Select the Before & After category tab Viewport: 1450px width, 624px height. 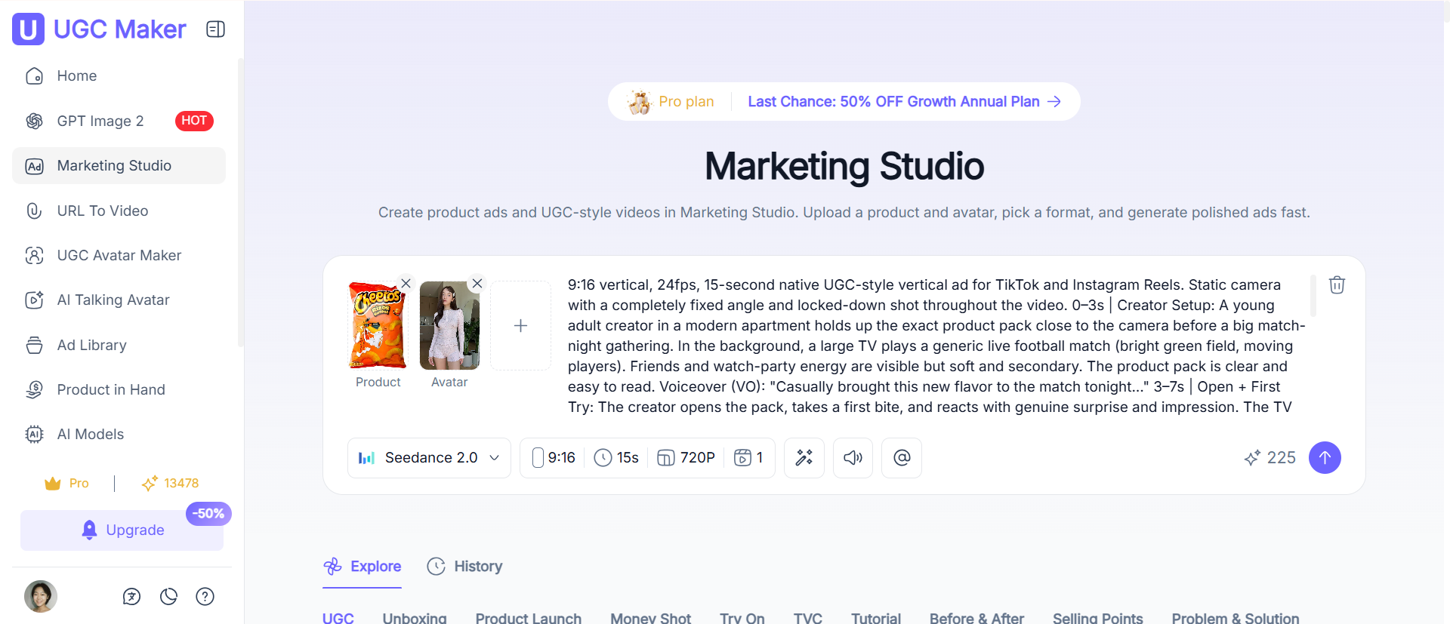click(x=977, y=618)
